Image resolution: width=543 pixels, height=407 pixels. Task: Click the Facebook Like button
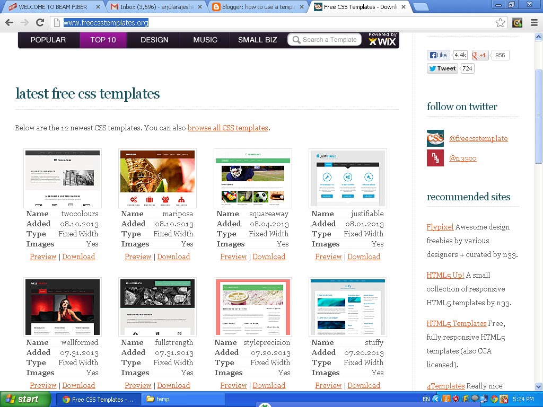pos(438,55)
